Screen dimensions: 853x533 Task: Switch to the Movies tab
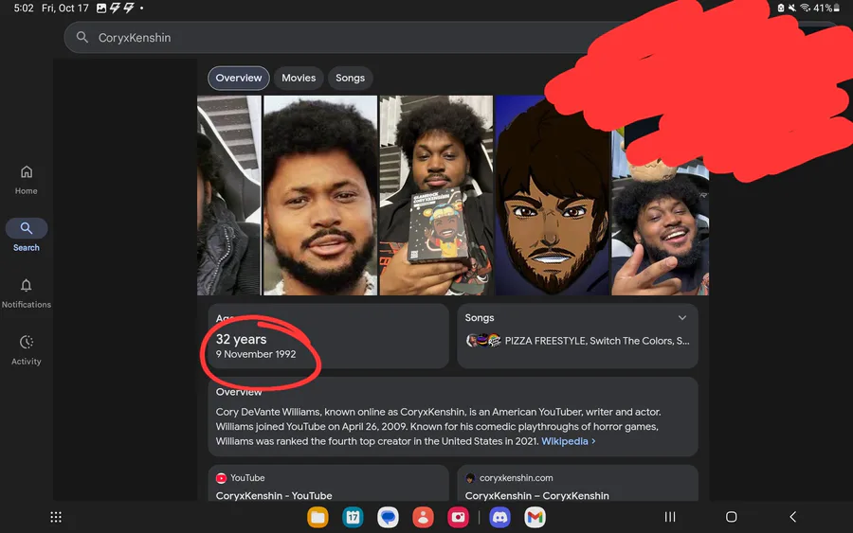299,78
